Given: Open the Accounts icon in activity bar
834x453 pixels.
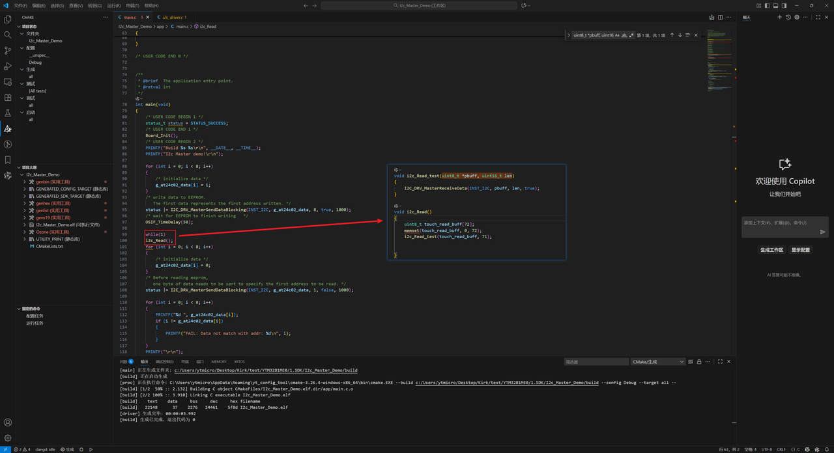Looking at the screenshot, I should pos(8,422).
